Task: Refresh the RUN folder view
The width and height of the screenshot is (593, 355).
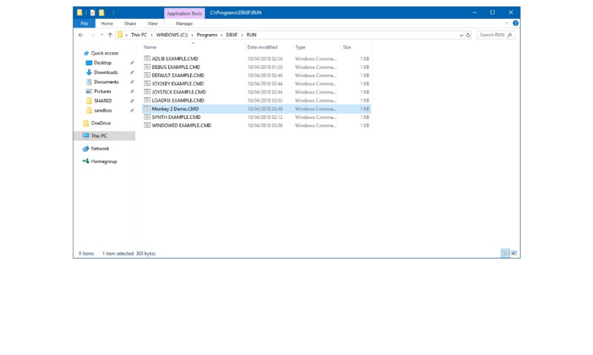Action: (468, 35)
